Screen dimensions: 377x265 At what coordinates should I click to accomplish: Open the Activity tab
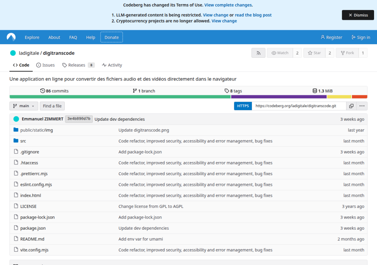112,65
